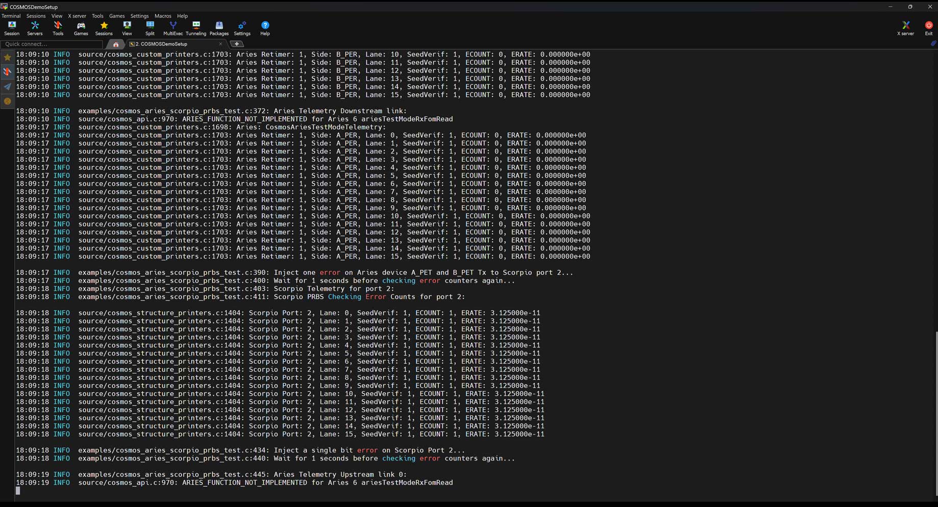Click the X server icon at top right
Image resolution: width=938 pixels, height=507 pixels.
[x=905, y=28]
